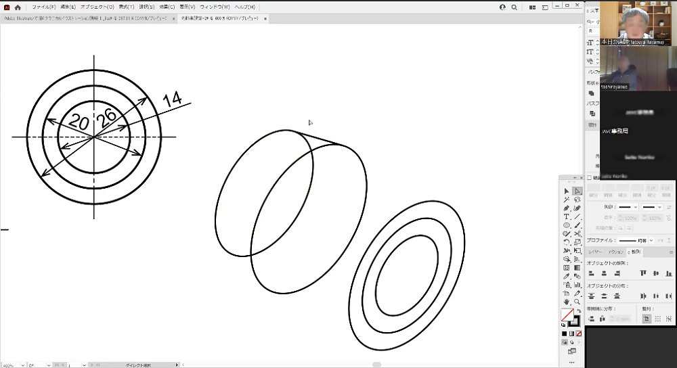Activate the Hand tool

coord(567,302)
